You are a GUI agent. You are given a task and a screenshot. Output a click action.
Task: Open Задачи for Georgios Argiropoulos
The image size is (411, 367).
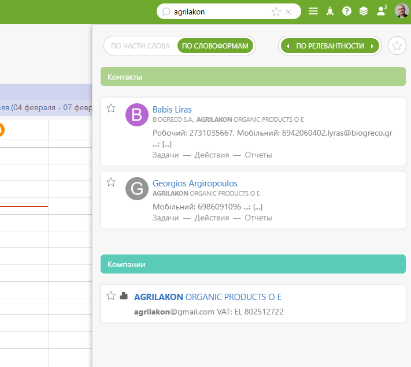(166, 218)
